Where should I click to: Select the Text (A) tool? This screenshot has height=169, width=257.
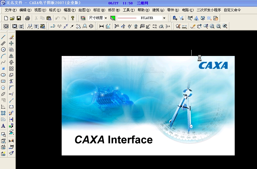[x=3, y=126]
